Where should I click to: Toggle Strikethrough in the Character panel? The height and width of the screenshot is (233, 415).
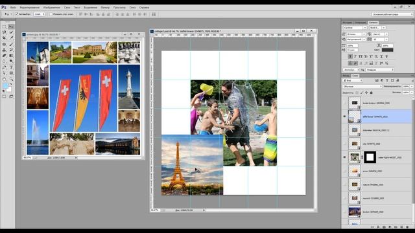[386, 56]
